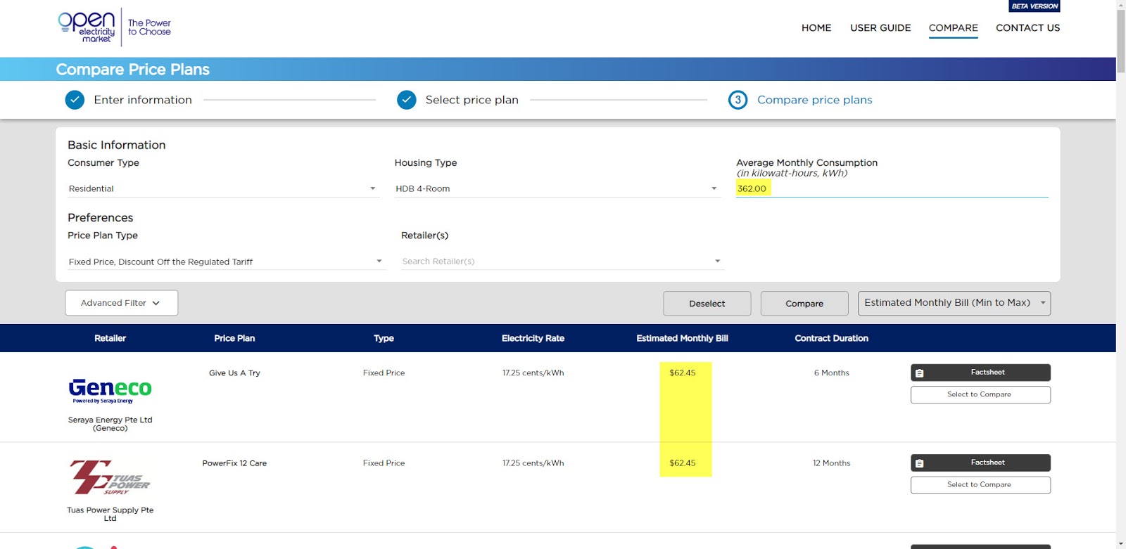
Task: Click the Contract Duration column header
Action: (831, 338)
